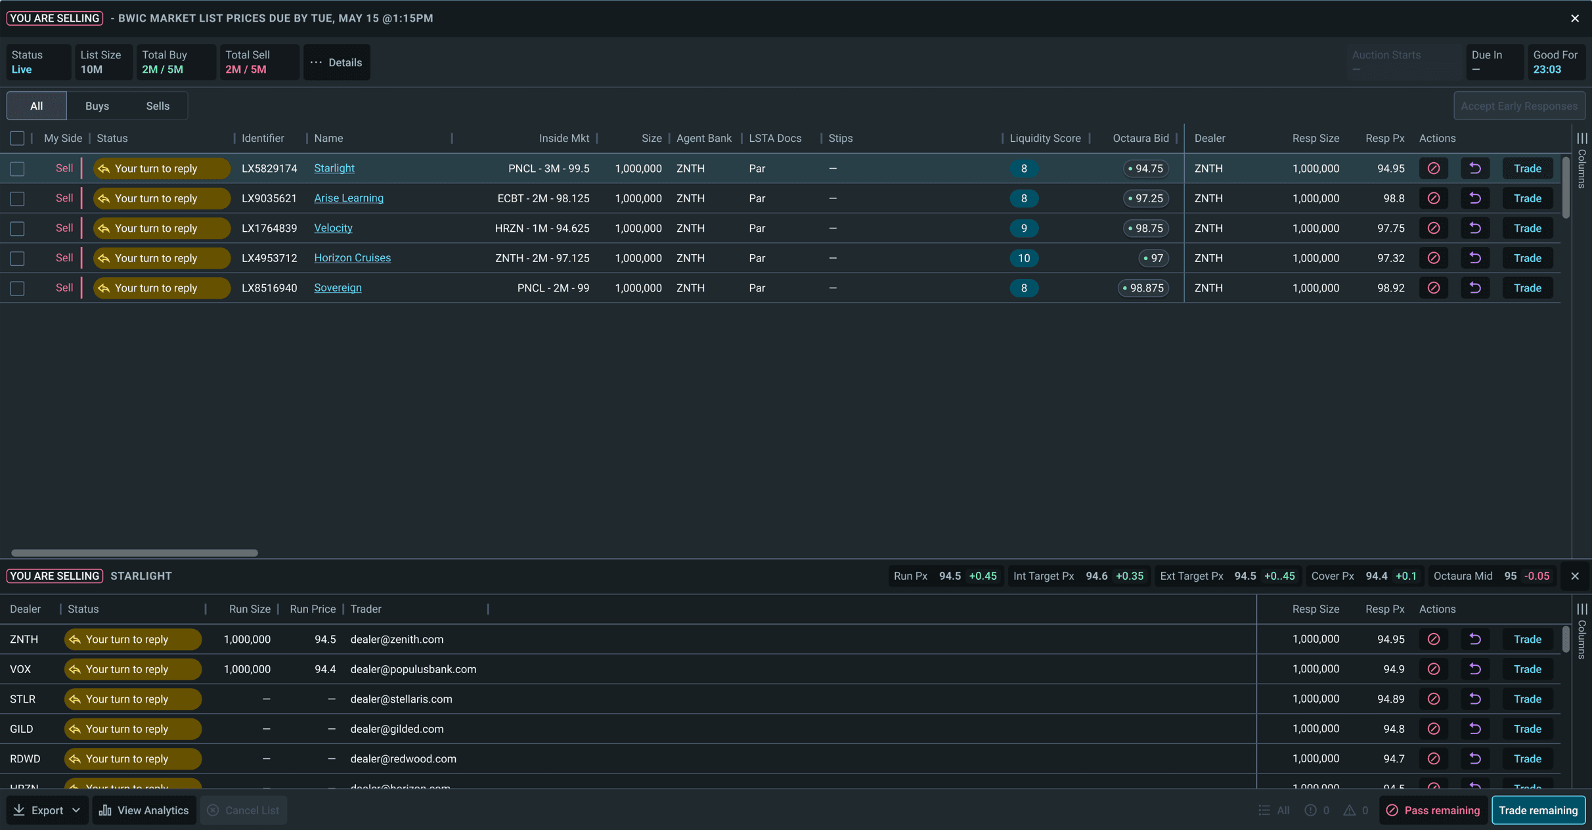Check the Starlight row checkbox
This screenshot has width=1592, height=830.
click(x=17, y=168)
